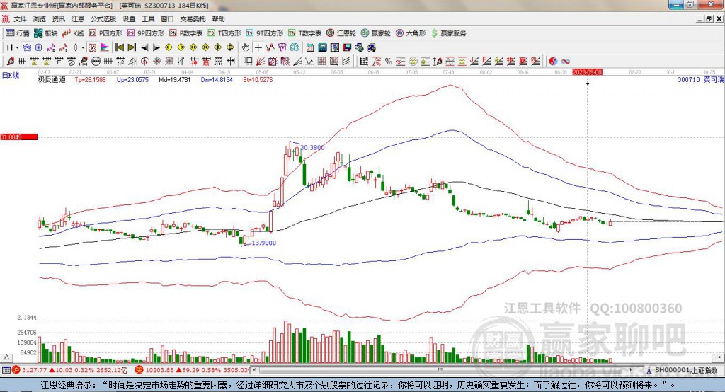This screenshot has width=725, height=392.
Task: Click the scrollbar left arrow button
Action: tap(254, 370)
